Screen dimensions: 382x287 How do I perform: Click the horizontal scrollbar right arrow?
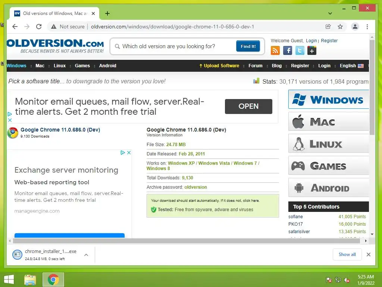[x=366, y=241]
